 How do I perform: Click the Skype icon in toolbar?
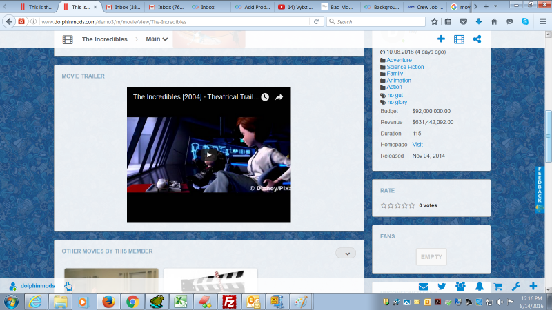(x=525, y=22)
